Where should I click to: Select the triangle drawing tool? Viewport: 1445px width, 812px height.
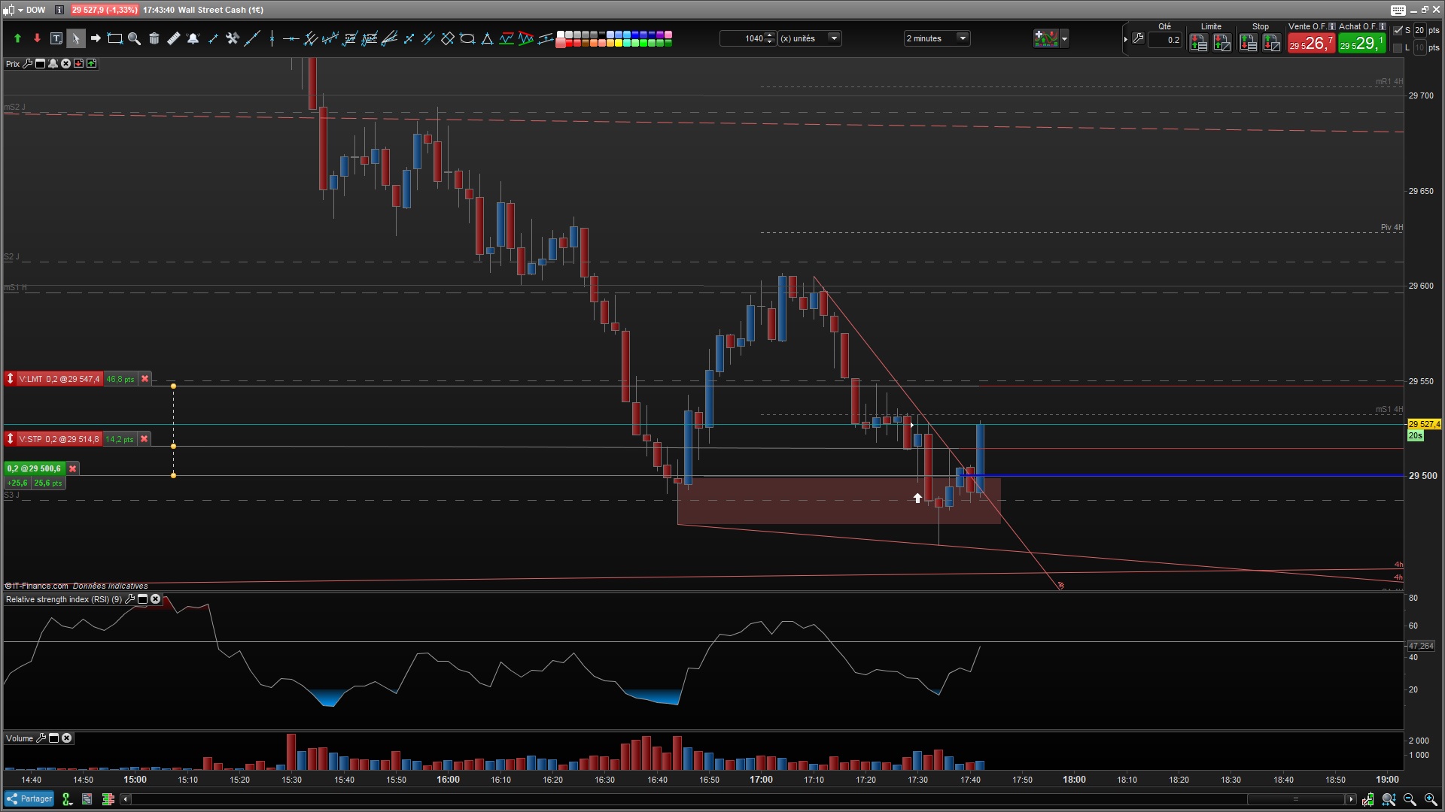(487, 38)
